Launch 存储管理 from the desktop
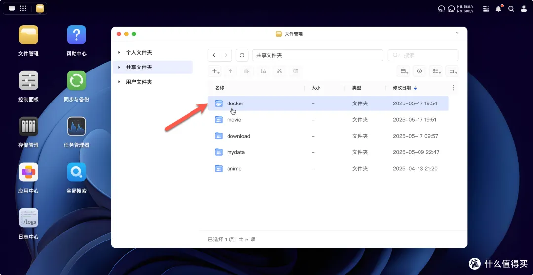533x275 pixels. point(28,127)
